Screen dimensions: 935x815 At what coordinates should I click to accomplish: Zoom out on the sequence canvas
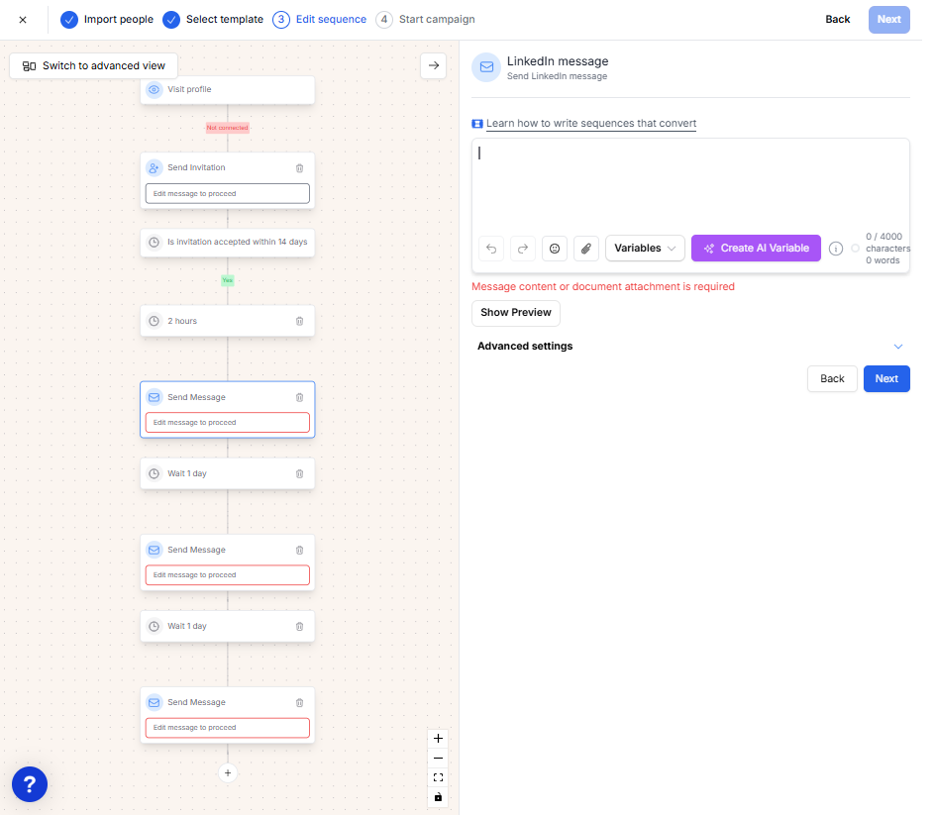pos(438,758)
